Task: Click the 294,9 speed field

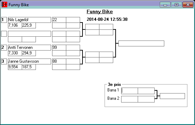Action: click(29, 53)
